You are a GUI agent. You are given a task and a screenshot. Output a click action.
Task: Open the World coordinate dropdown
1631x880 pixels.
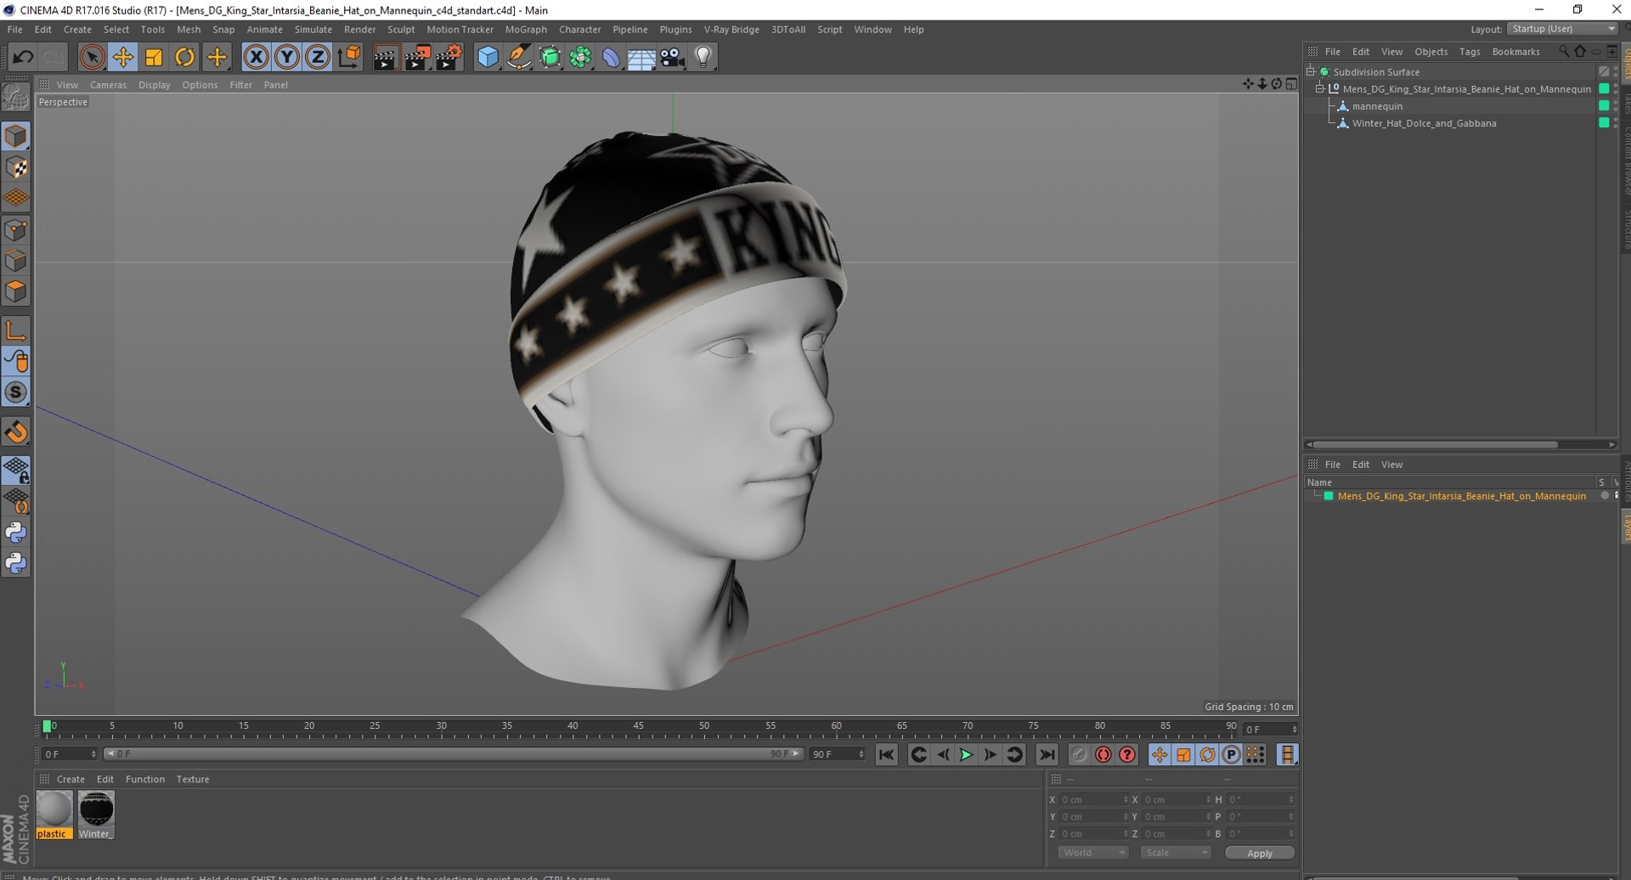pyautogui.click(x=1092, y=853)
